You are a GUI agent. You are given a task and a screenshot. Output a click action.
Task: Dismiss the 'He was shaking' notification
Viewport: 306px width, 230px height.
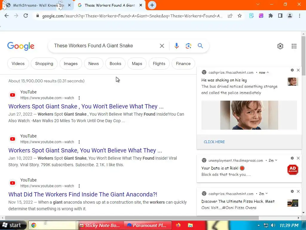[x=298, y=70]
